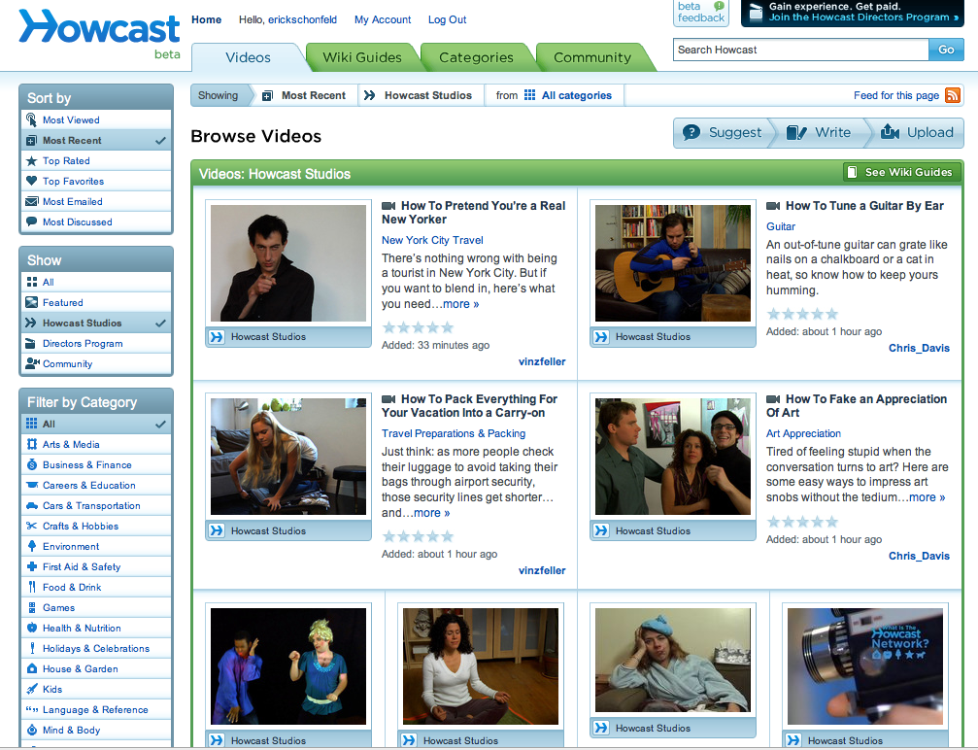Click the Health & Nutrition apple icon
The width and height of the screenshot is (978, 750).
point(32,628)
